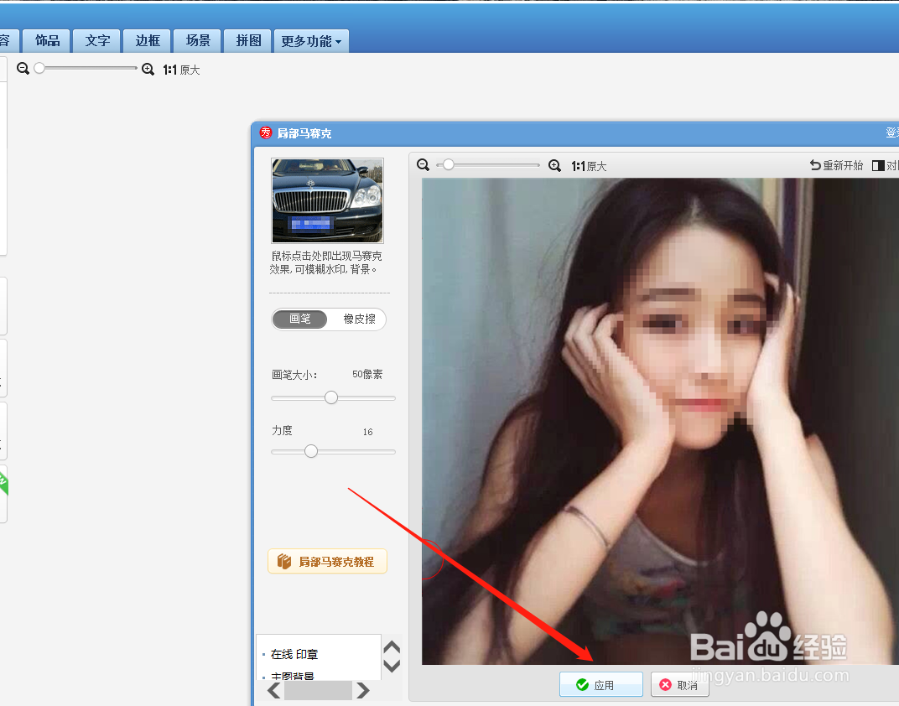Click the zoom-in magnifier on the main toolbar
899x706 pixels.
pos(148,70)
